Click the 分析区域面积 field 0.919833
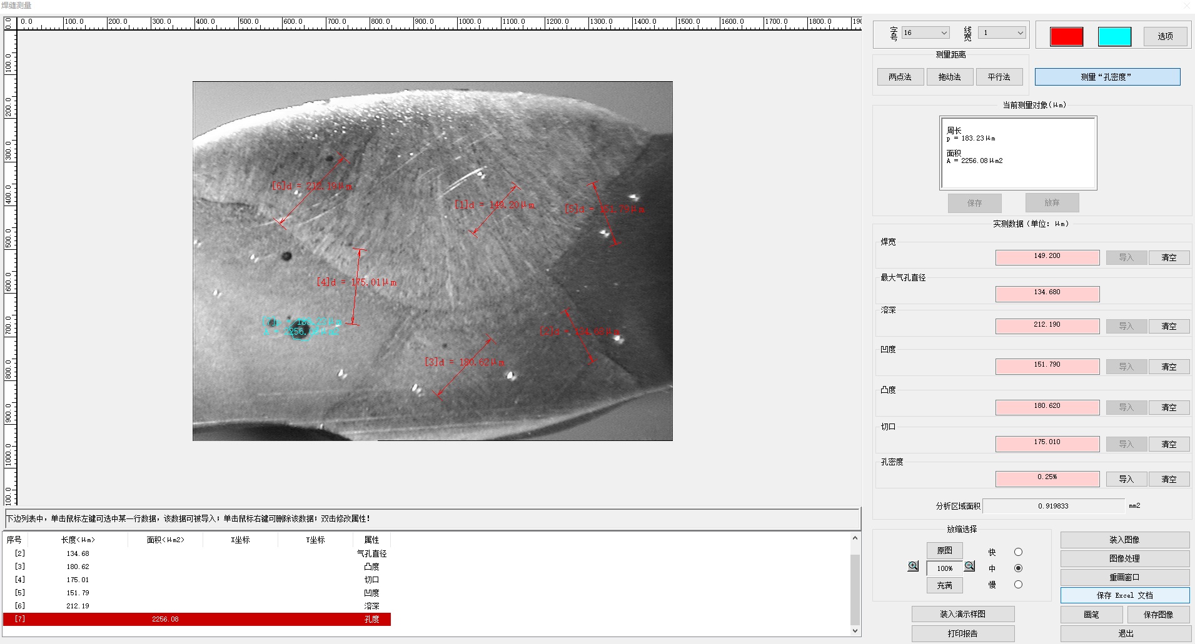 point(1054,506)
